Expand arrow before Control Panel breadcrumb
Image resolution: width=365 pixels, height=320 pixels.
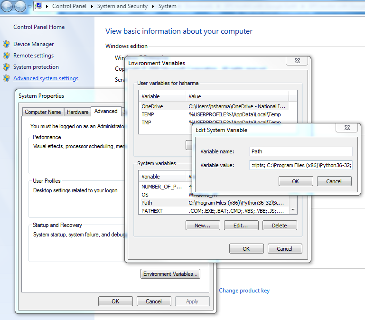(47, 6)
